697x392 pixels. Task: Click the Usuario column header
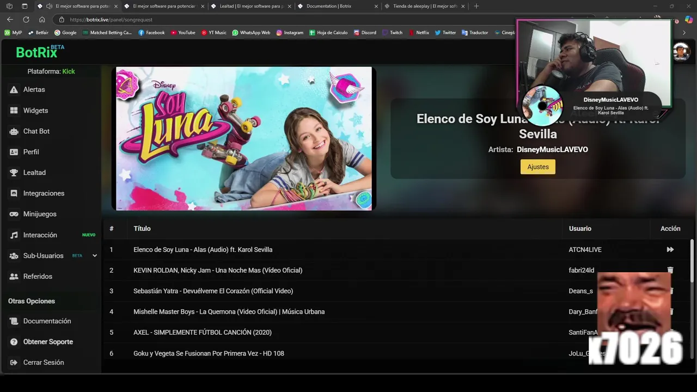(x=580, y=229)
